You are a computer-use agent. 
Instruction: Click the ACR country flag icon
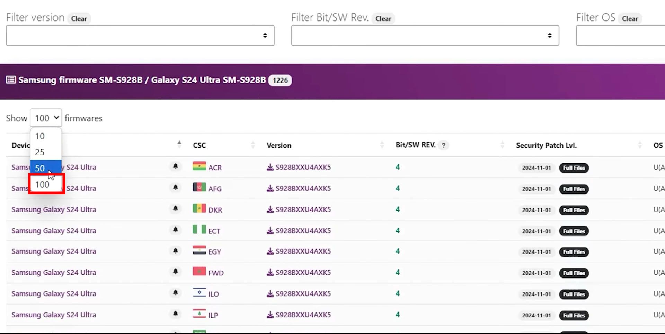(x=199, y=166)
